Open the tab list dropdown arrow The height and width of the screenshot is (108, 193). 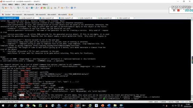tap(192, 18)
